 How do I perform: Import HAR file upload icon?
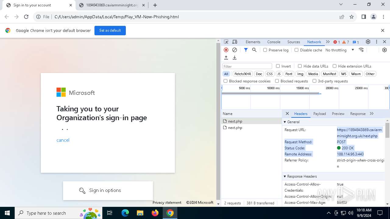point(226,58)
